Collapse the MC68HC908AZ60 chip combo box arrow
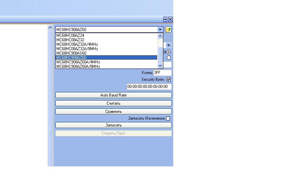The image size is (287, 179). click(160, 30)
